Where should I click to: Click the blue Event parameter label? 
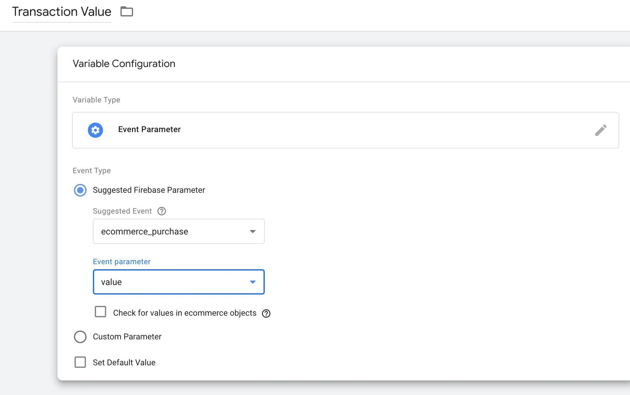click(x=122, y=262)
